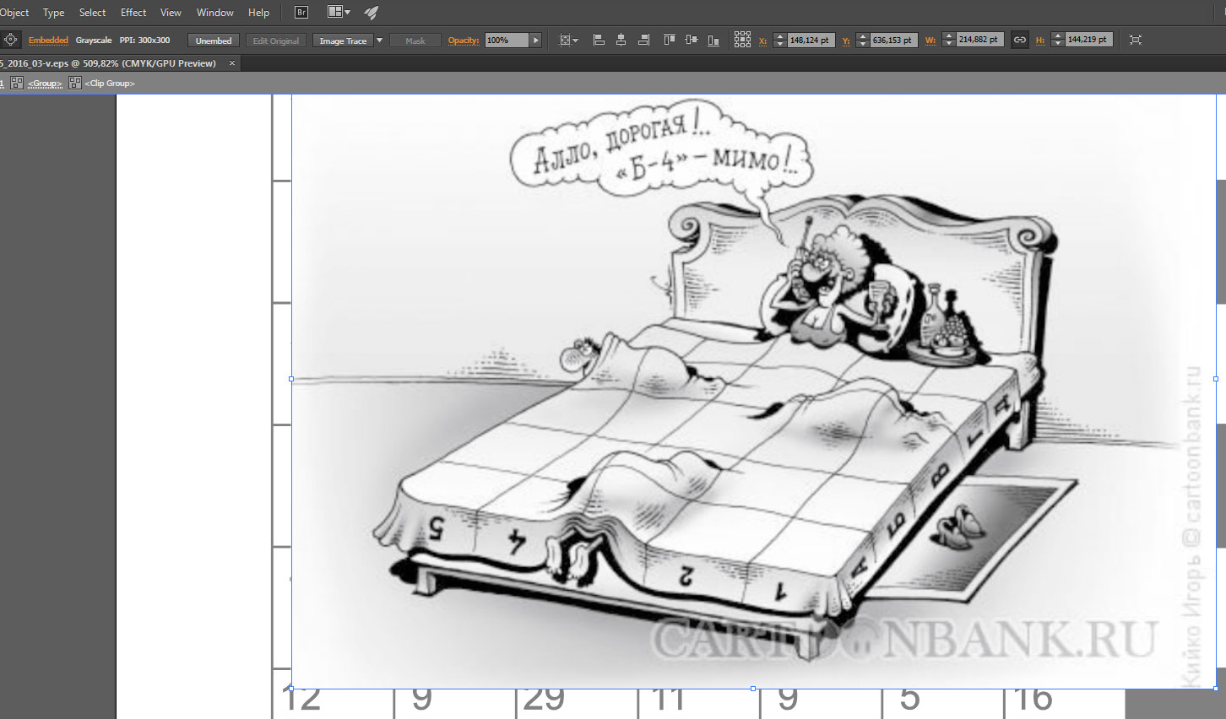The height and width of the screenshot is (719, 1226).
Task: Launch Adobe Bridge via Br icon
Action: click(301, 13)
